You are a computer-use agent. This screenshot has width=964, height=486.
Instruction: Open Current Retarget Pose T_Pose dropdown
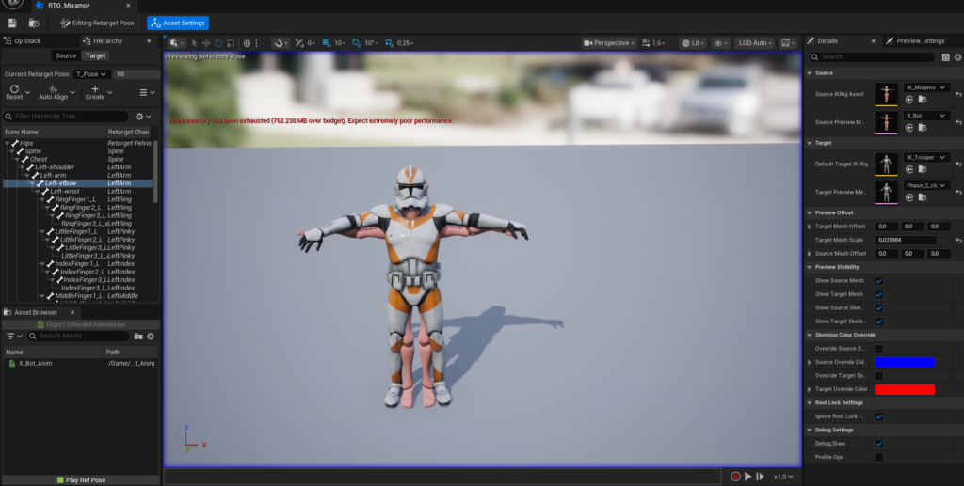pyautogui.click(x=91, y=74)
